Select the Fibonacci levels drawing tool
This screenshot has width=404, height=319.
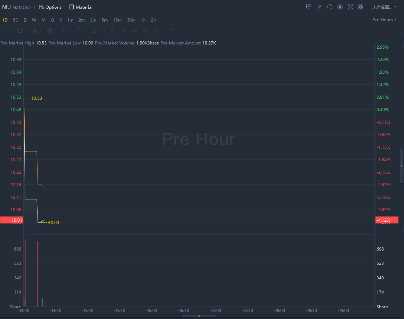click(50, 31)
